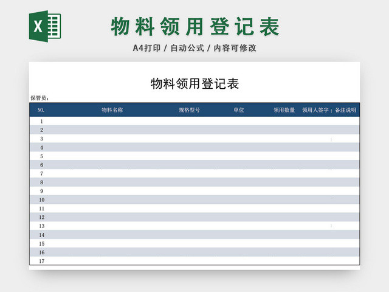Click row number 9 cell
The width and height of the screenshot is (389, 292).
(41, 191)
